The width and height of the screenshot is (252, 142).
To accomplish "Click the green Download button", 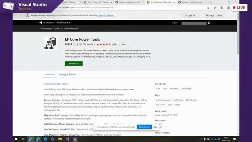I will [x=74, y=64].
